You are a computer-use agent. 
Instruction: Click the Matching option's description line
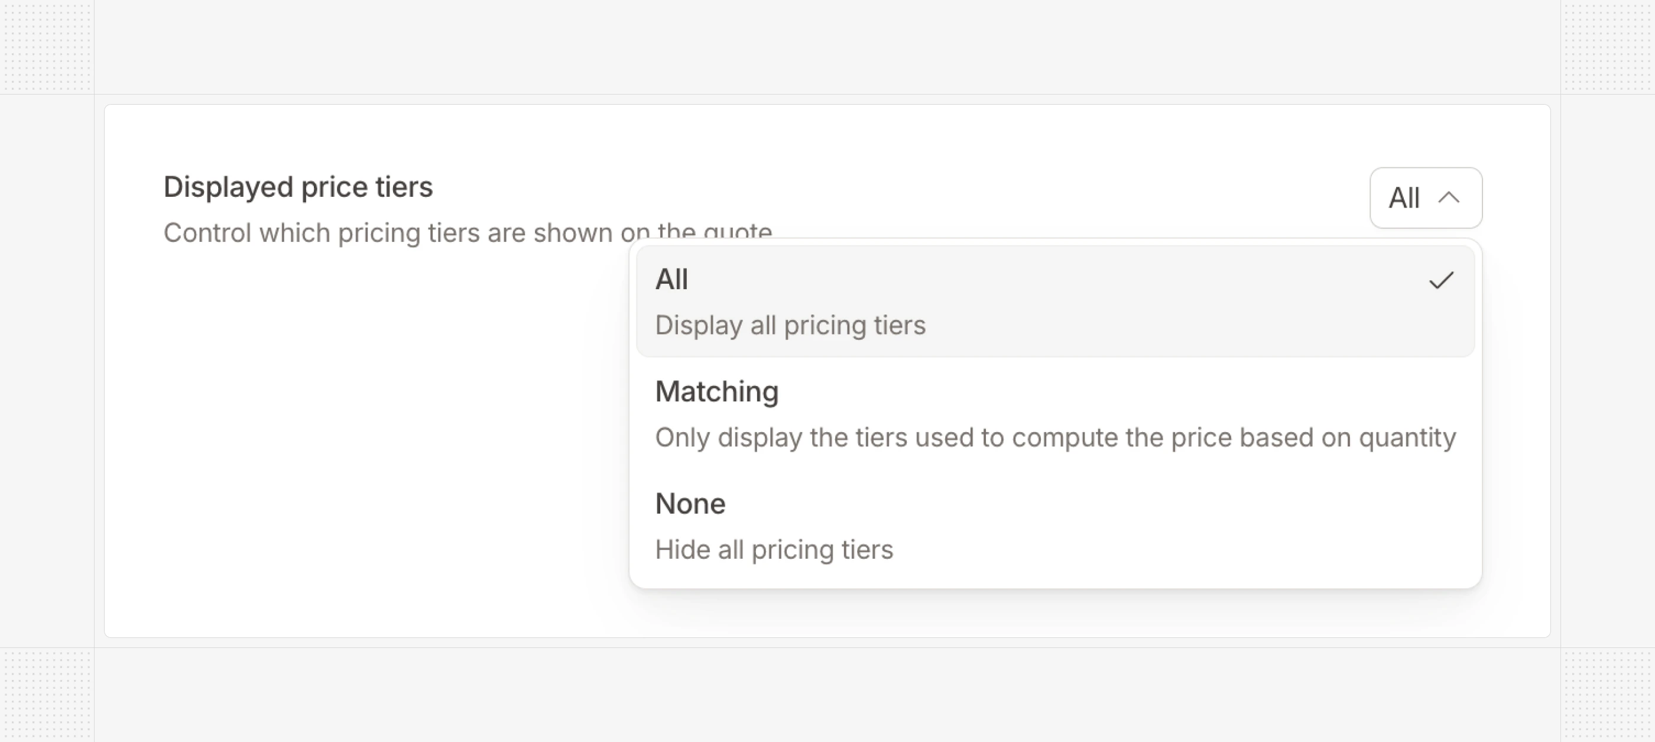1055,438
